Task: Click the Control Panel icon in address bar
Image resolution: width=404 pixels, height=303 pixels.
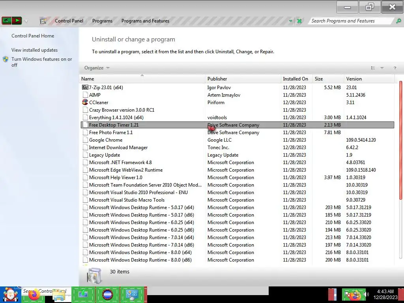Action: pyautogui.click(x=43, y=21)
